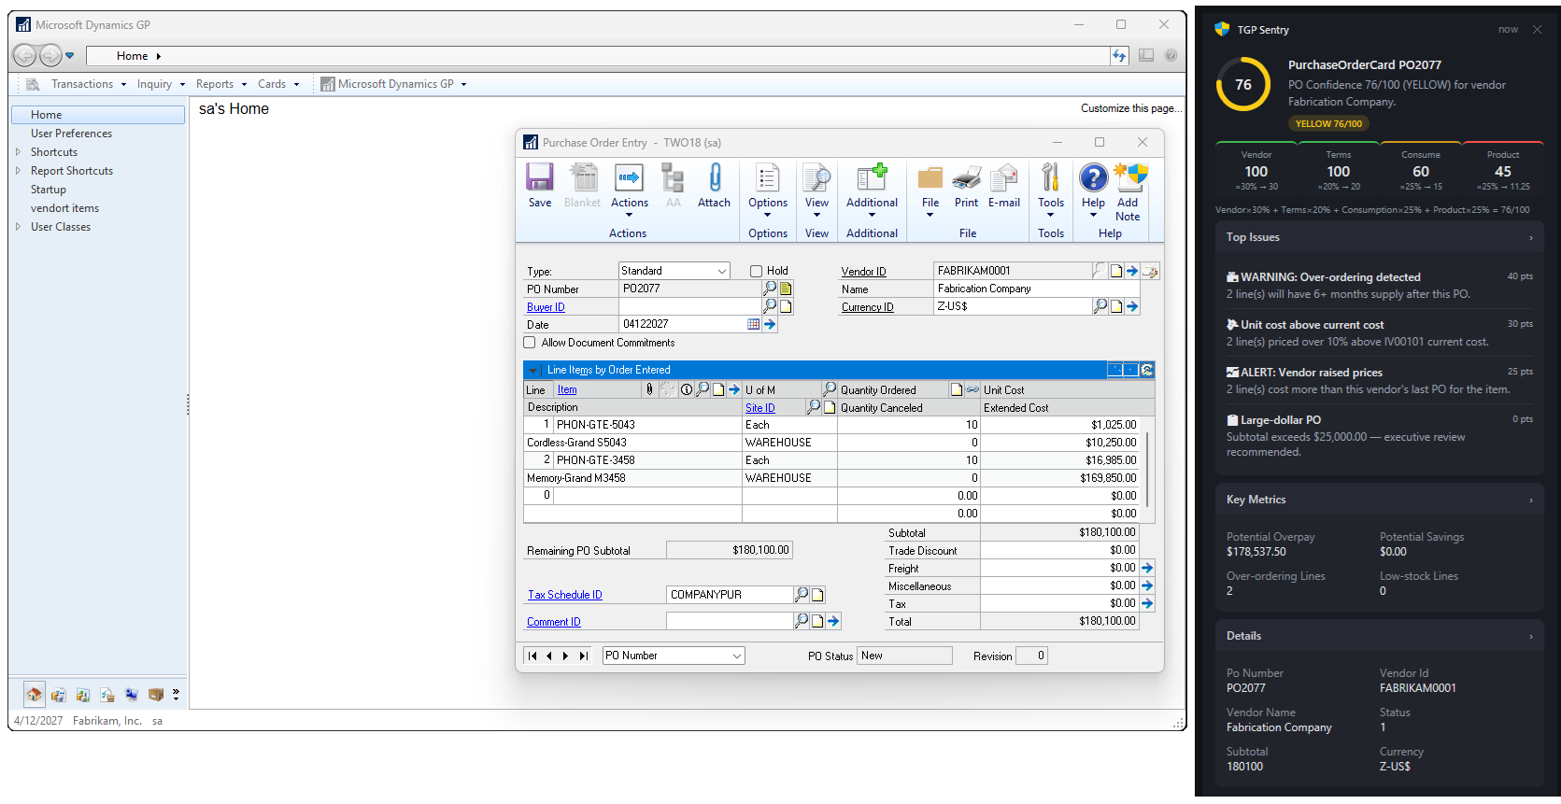The image size is (1561, 804).
Task: Click blue arrow next to Comment ID field
Action: (833, 621)
